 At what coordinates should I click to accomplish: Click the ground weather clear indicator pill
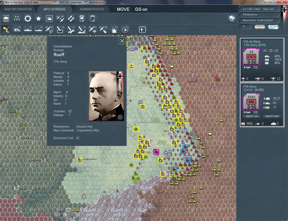(259, 27)
